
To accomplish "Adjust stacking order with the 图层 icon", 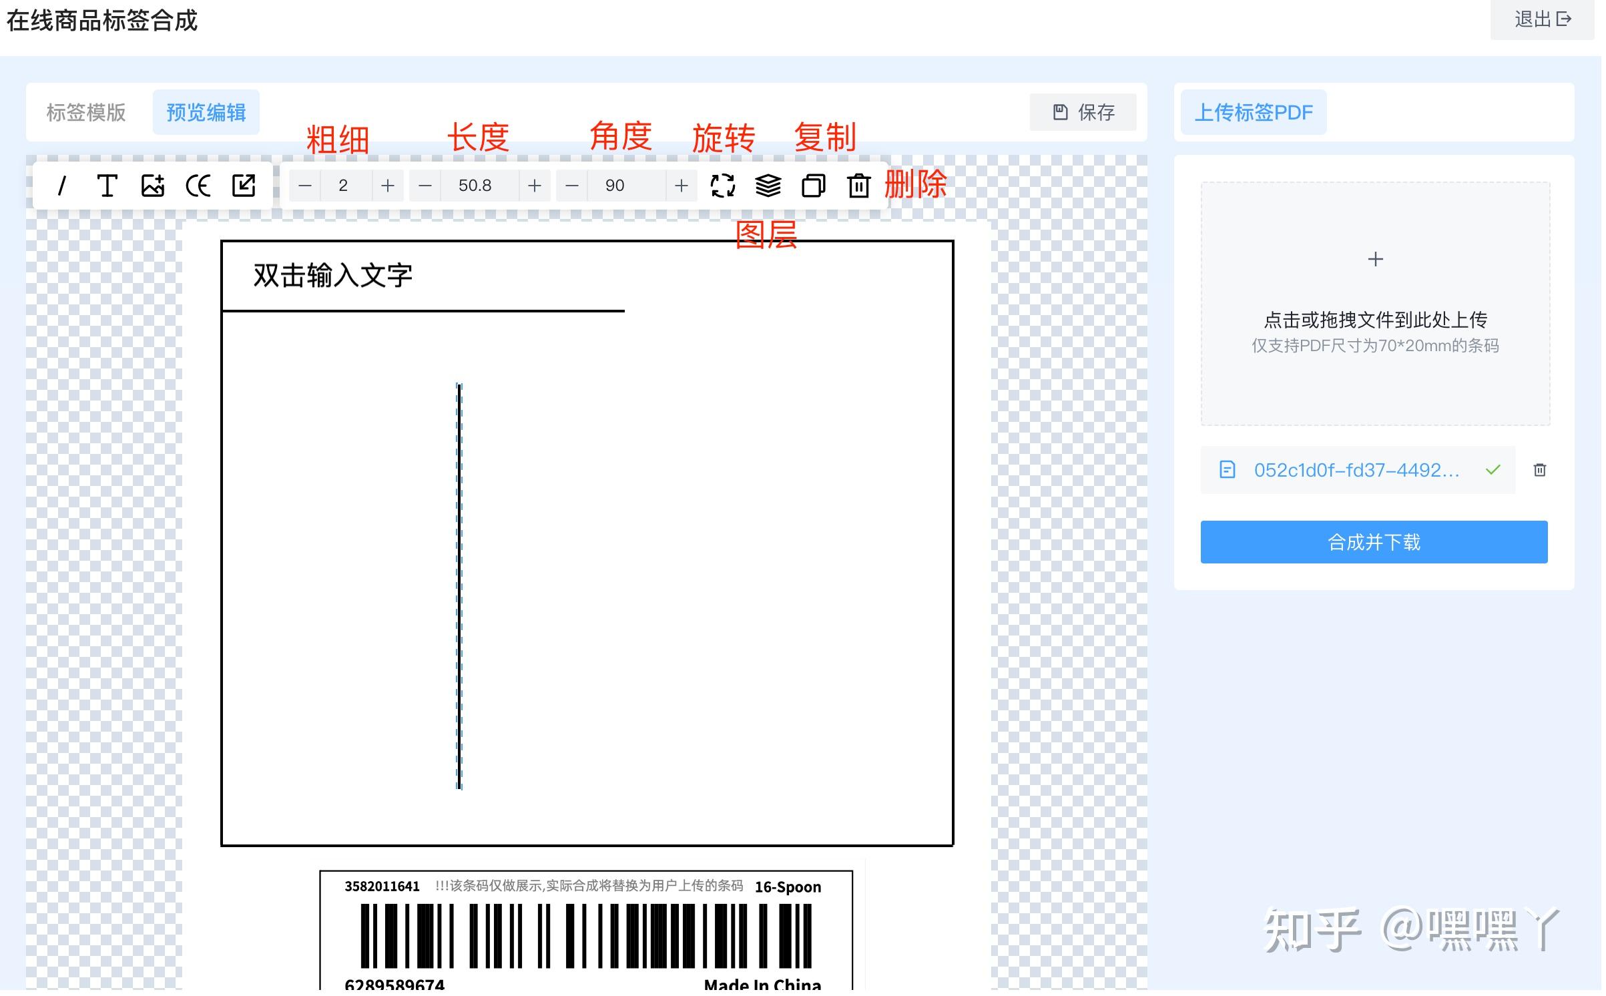I will [x=768, y=186].
